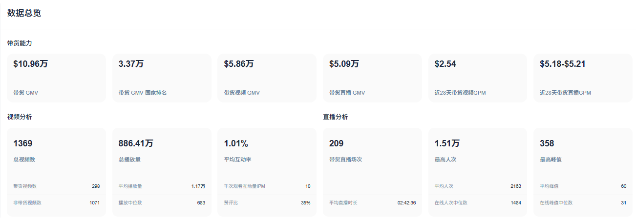Click the 平均互动率 value 1.01%

click(x=236, y=143)
